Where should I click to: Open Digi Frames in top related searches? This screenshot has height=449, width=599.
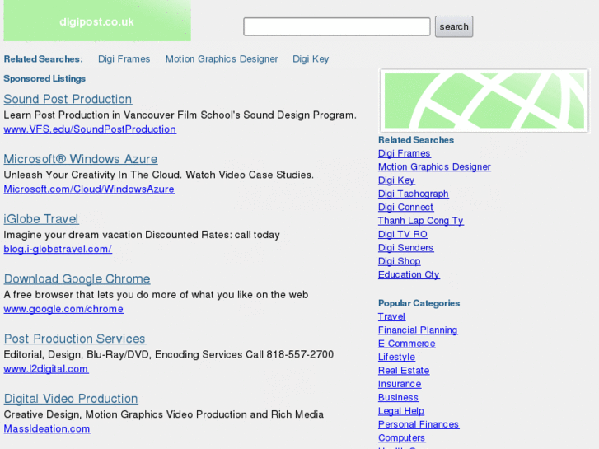[124, 59]
